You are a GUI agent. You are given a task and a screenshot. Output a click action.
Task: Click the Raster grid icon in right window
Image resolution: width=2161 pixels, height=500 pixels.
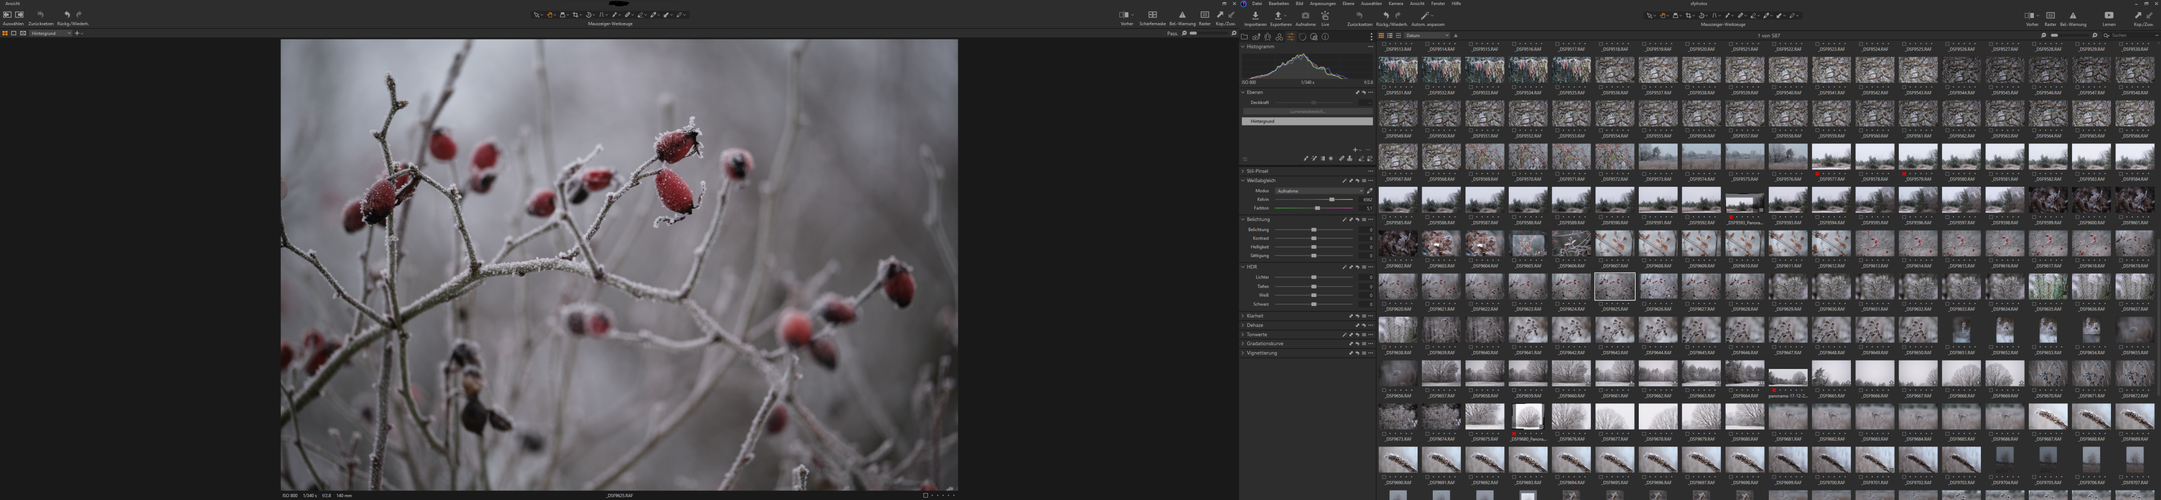tap(2051, 16)
